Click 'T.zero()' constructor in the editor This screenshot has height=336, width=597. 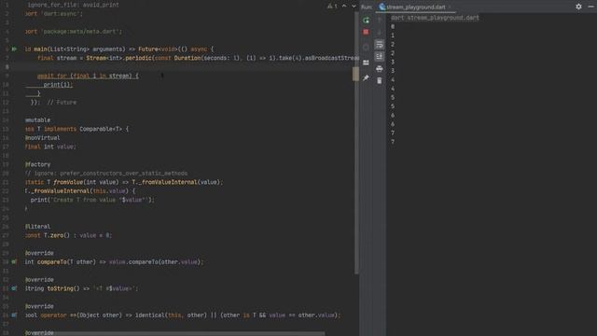click(x=57, y=235)
